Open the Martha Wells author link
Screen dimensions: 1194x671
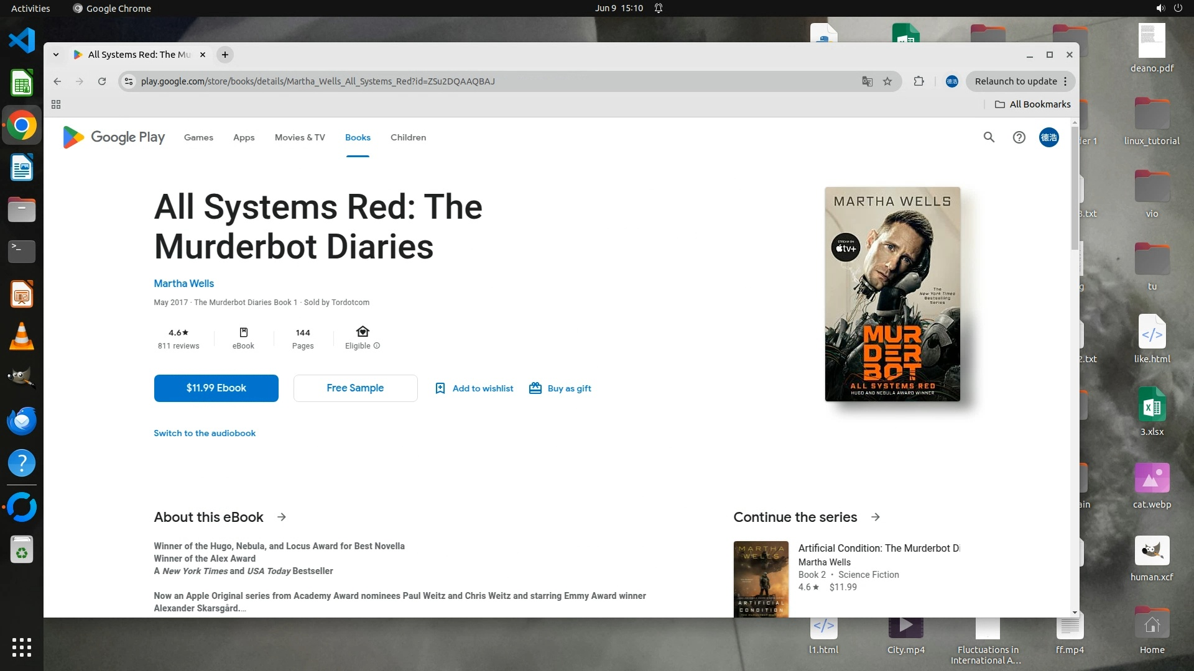[x=183, y=283]
